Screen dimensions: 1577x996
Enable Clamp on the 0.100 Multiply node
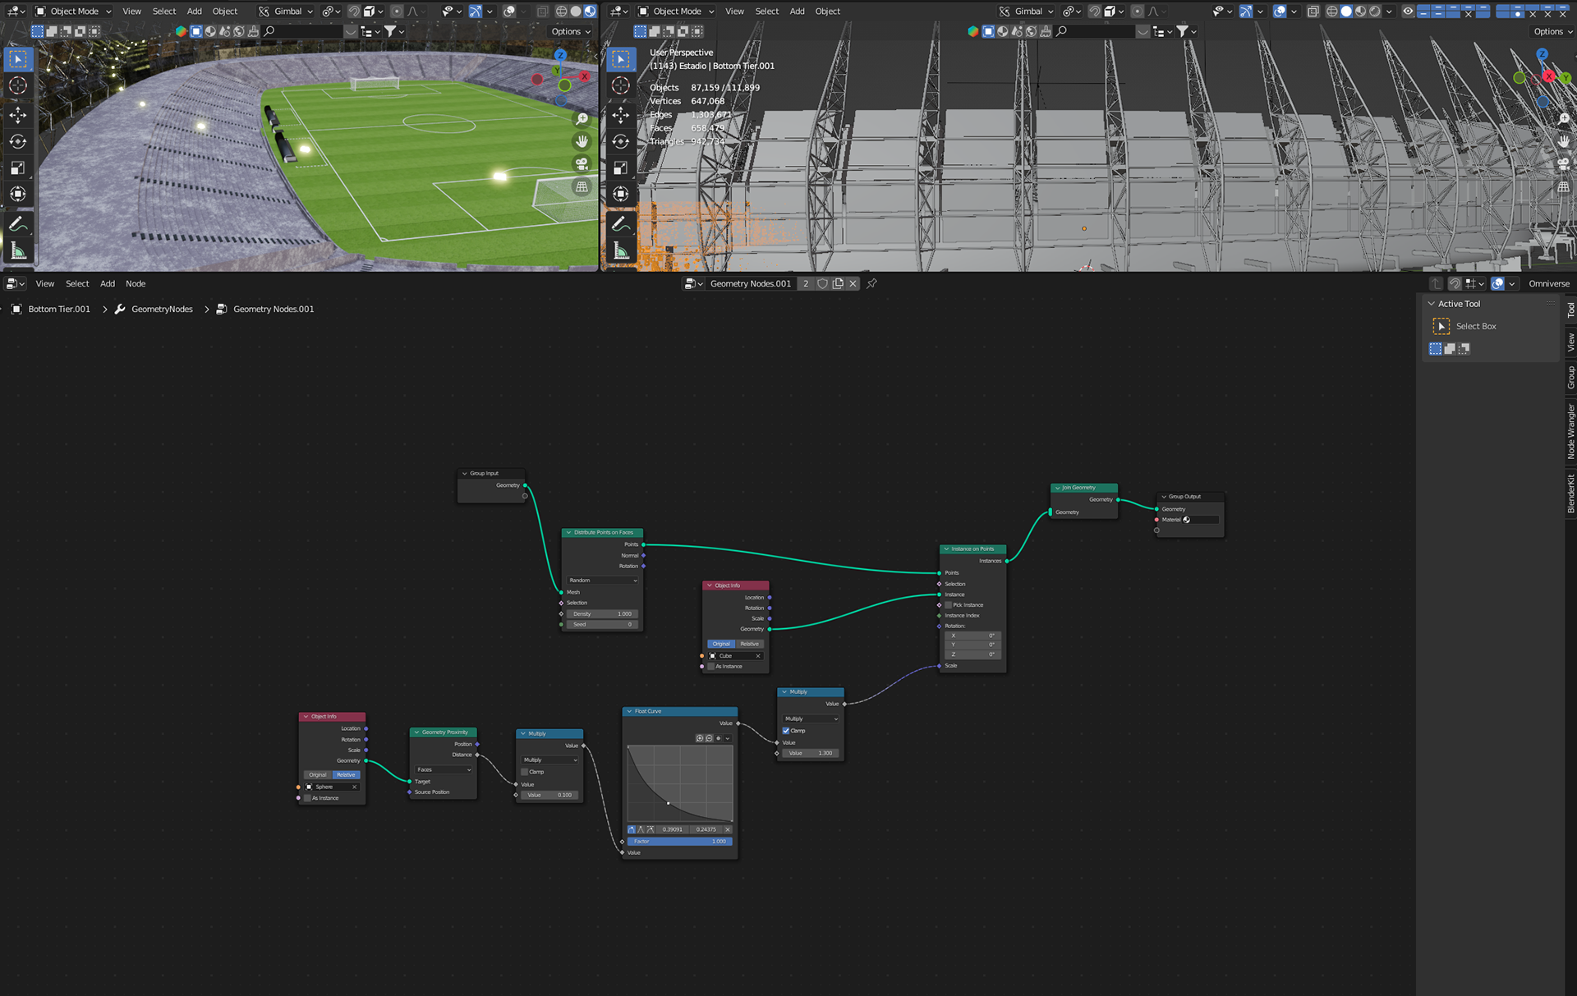(526, 772)
